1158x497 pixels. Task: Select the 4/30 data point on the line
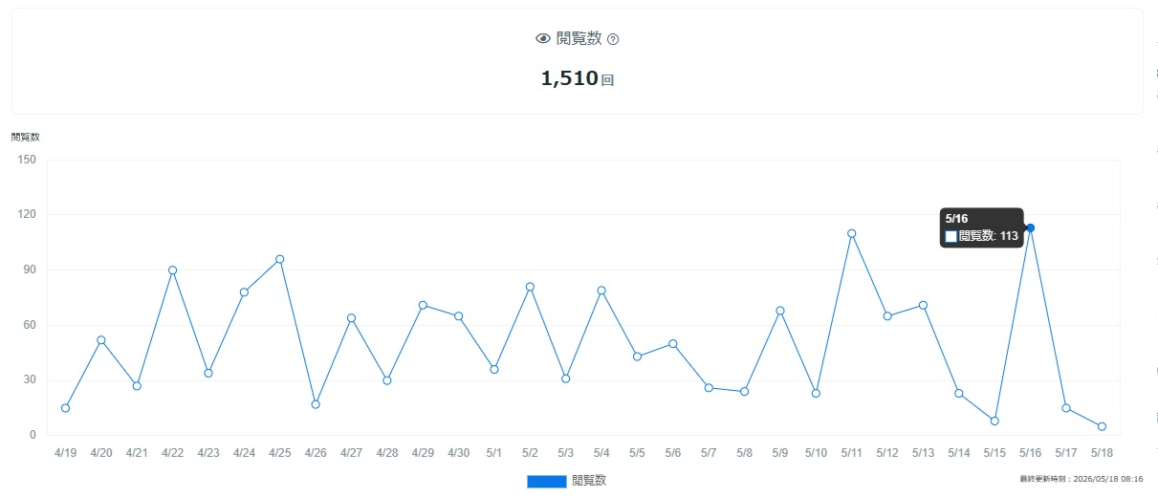458,316
